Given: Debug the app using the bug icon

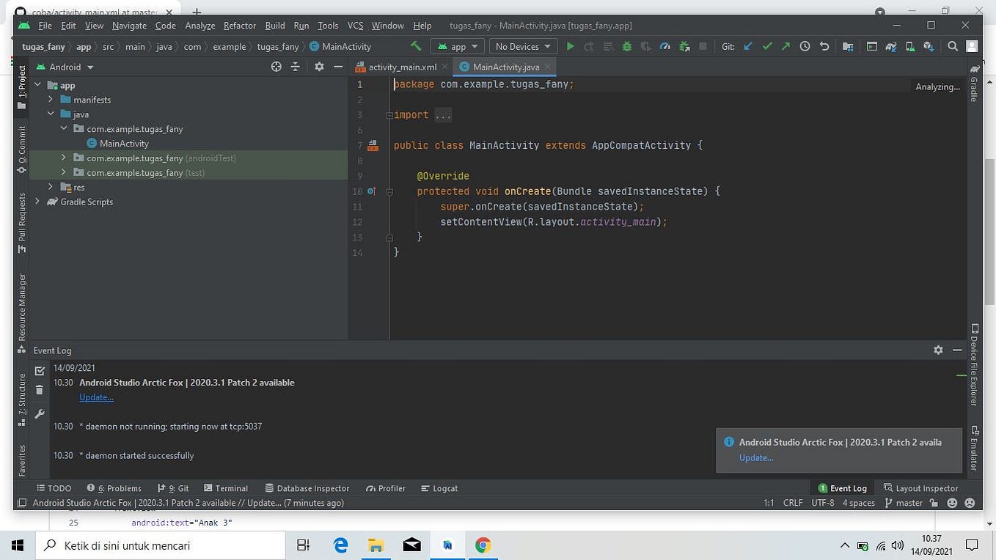Looking at the screenshot, I should coord(626,46).
